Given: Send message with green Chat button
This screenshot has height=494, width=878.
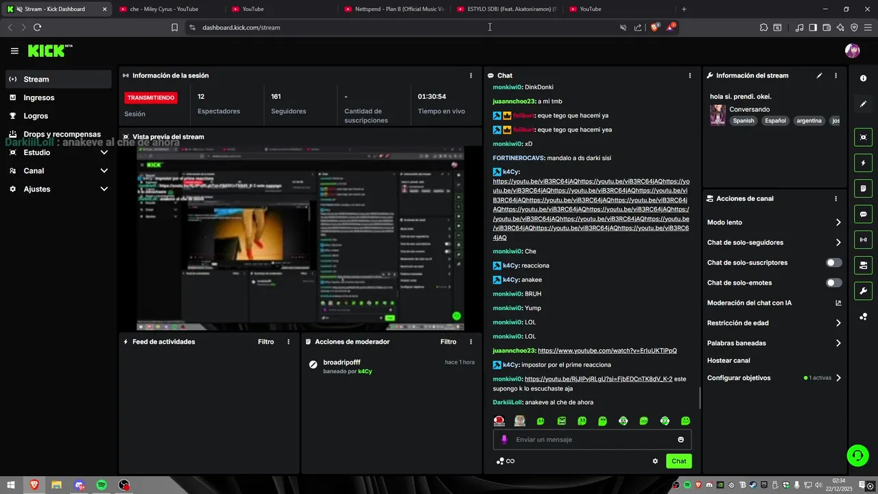Looking at the screenshot, I should click(x=678, y=461).
